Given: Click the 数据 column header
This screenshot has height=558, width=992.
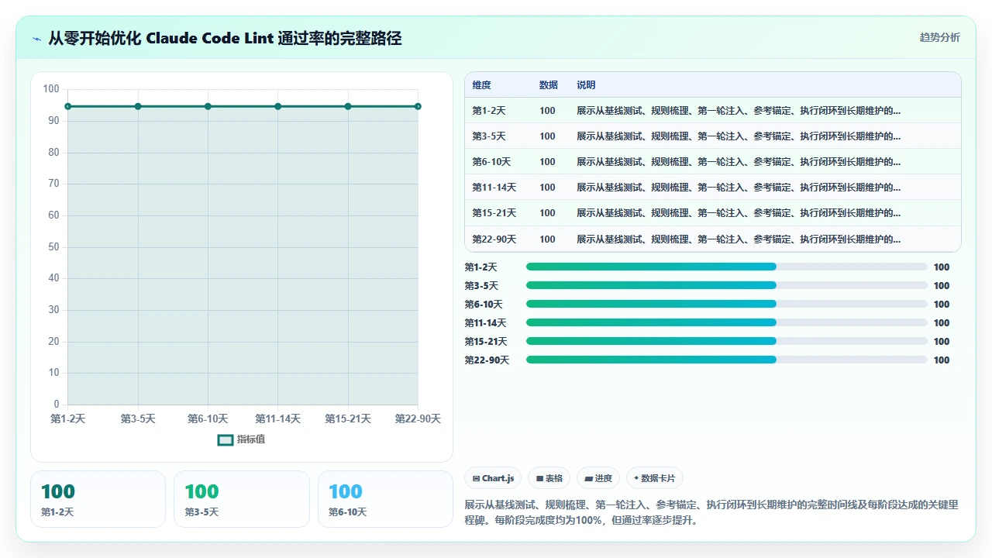Looking at the screenshot, I should coord(549,85).
